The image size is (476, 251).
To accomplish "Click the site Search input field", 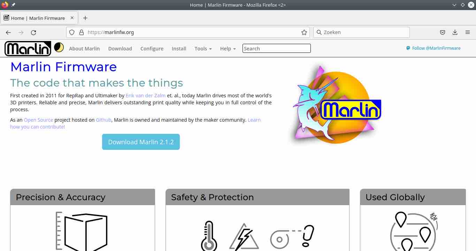I will (x=277, y=48).
